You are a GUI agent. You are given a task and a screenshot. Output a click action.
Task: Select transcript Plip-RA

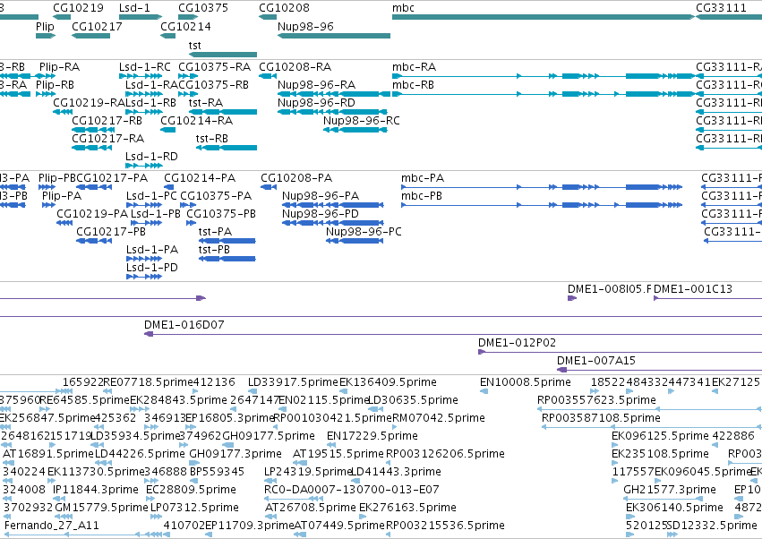47,76
